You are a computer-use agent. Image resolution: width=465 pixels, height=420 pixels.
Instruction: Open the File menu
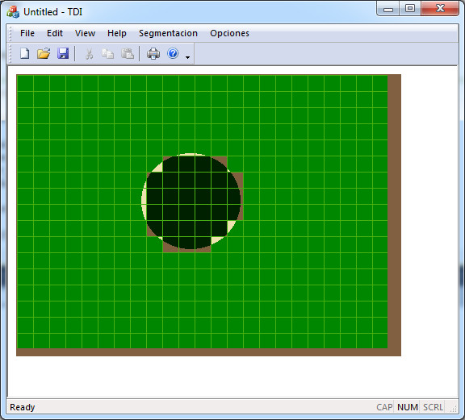[27, 33]
